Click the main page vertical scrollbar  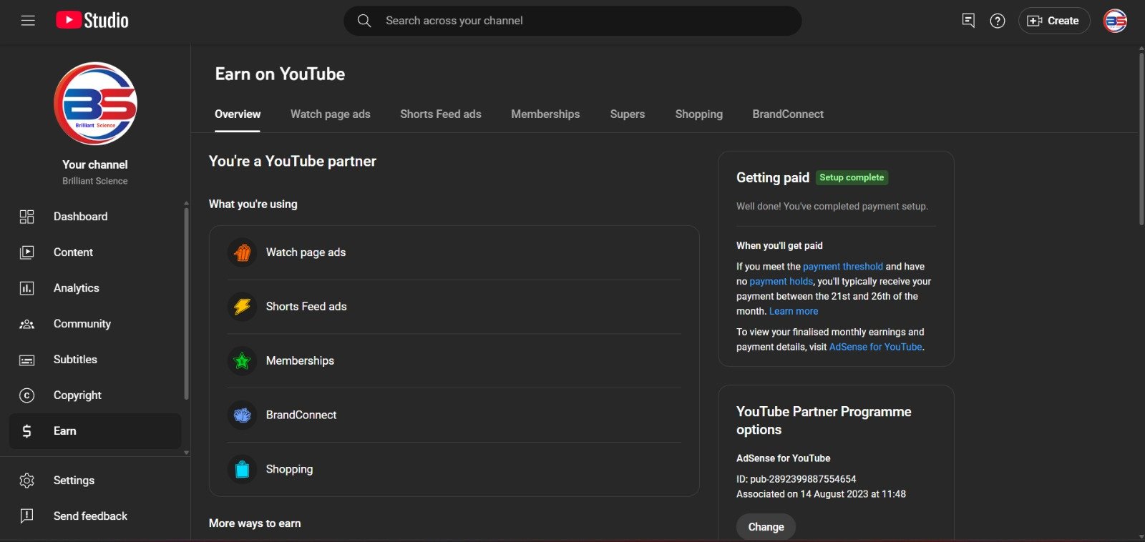click(1141, 139)
